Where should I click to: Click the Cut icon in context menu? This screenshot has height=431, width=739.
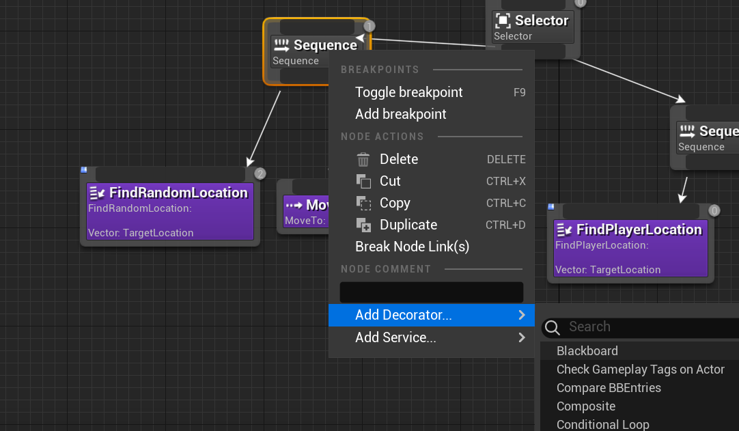(363, 181)
